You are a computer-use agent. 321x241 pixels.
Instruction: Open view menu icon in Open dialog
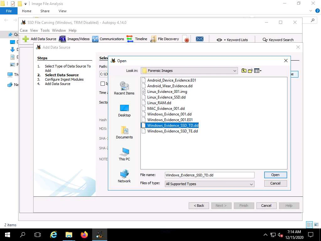click(258, 71)
